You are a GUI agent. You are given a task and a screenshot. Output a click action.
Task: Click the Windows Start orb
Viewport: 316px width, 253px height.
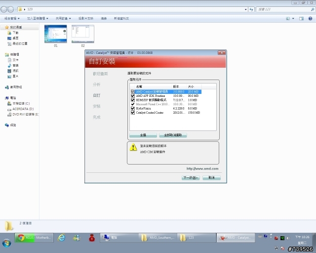[7, 243]
